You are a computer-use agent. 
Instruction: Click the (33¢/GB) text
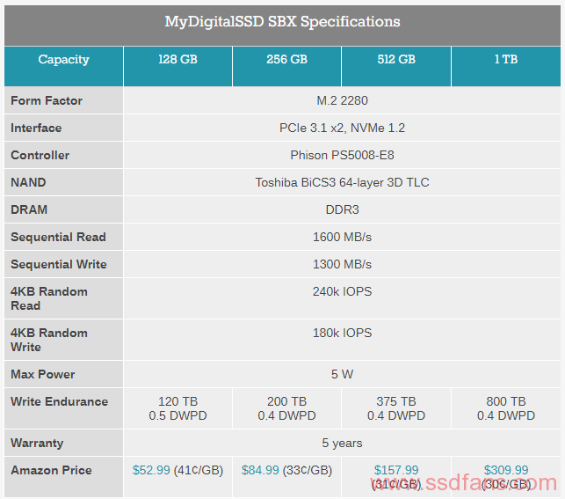point(308,470)
